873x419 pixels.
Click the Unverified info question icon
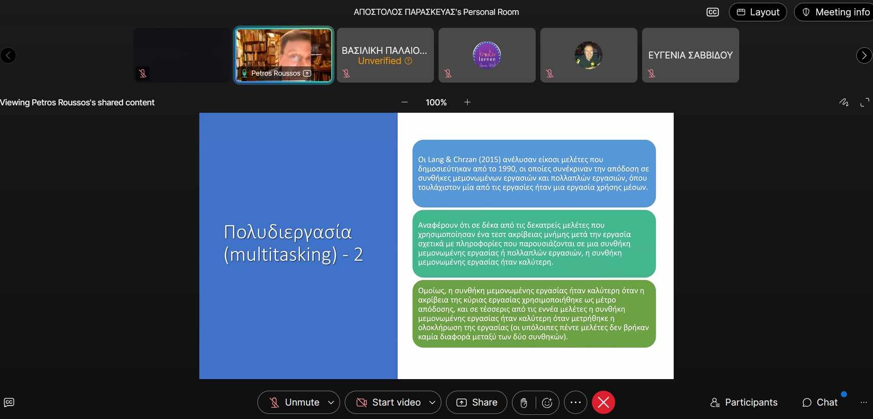(408, 61)
